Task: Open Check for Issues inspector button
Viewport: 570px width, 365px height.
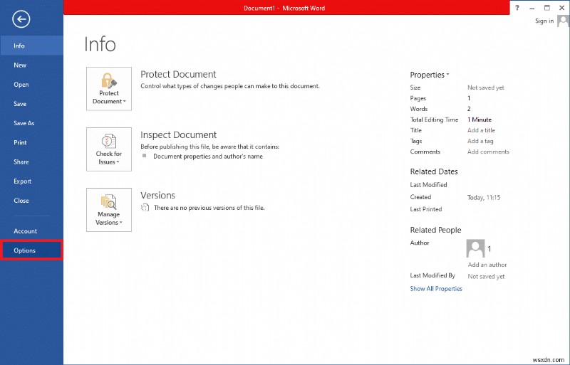Action: pos(109,150)
